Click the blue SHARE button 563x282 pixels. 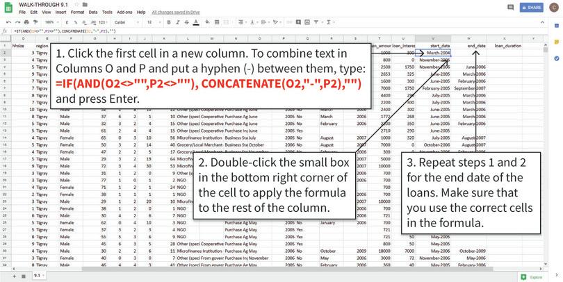pyautogui.click(x=532, y=8)
